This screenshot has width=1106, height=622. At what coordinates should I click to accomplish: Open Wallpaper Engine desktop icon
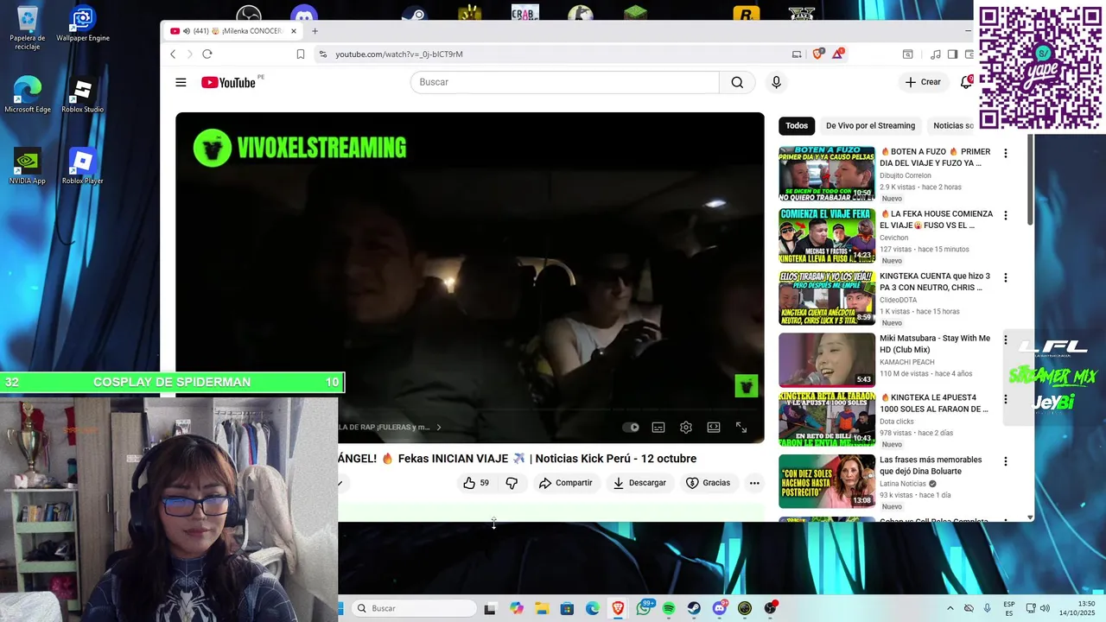click(83, 25)
